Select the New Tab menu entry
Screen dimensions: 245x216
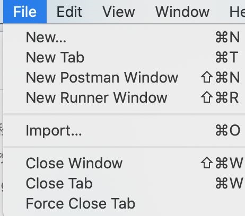click(124, 57)
